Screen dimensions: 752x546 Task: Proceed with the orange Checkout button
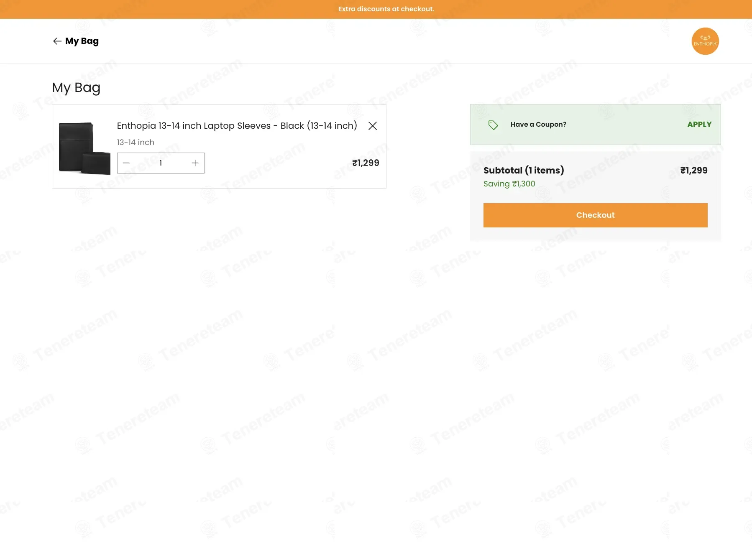click(595, 215)
